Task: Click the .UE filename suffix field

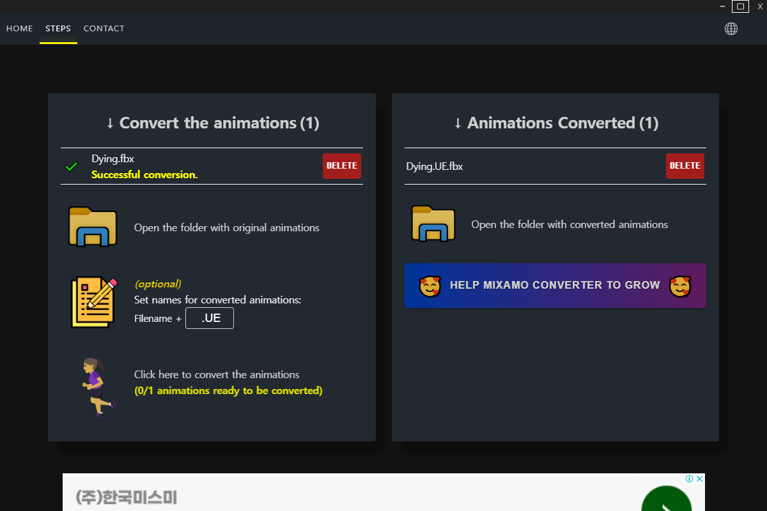Action: click(x=210, y=318)
